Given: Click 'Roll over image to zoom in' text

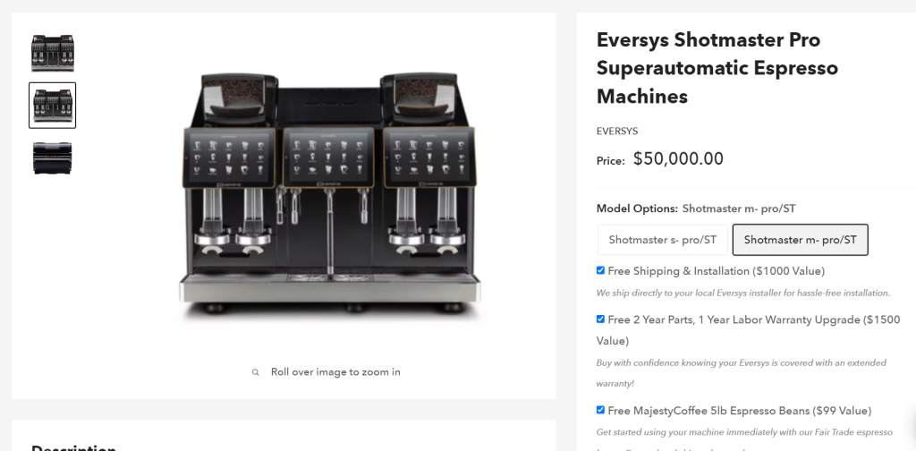Looking at the screenshot, I should pos(335,372).
